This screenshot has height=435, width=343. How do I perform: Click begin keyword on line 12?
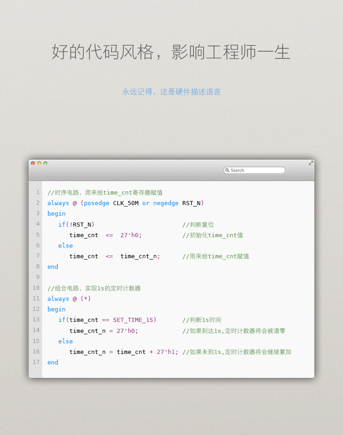point(57,310)
